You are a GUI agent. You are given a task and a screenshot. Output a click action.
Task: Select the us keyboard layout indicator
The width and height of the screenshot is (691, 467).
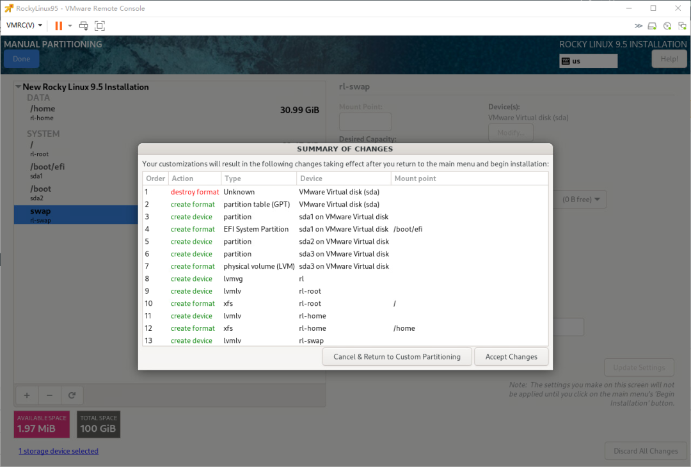coord(589,61)
